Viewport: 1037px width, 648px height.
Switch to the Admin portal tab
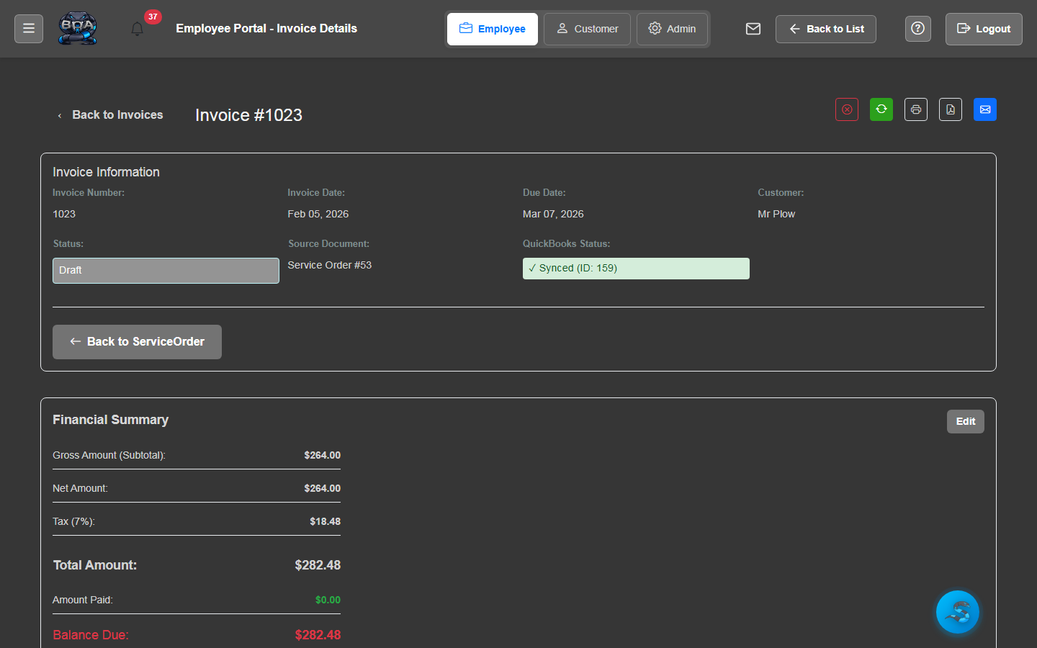(672, 29)
